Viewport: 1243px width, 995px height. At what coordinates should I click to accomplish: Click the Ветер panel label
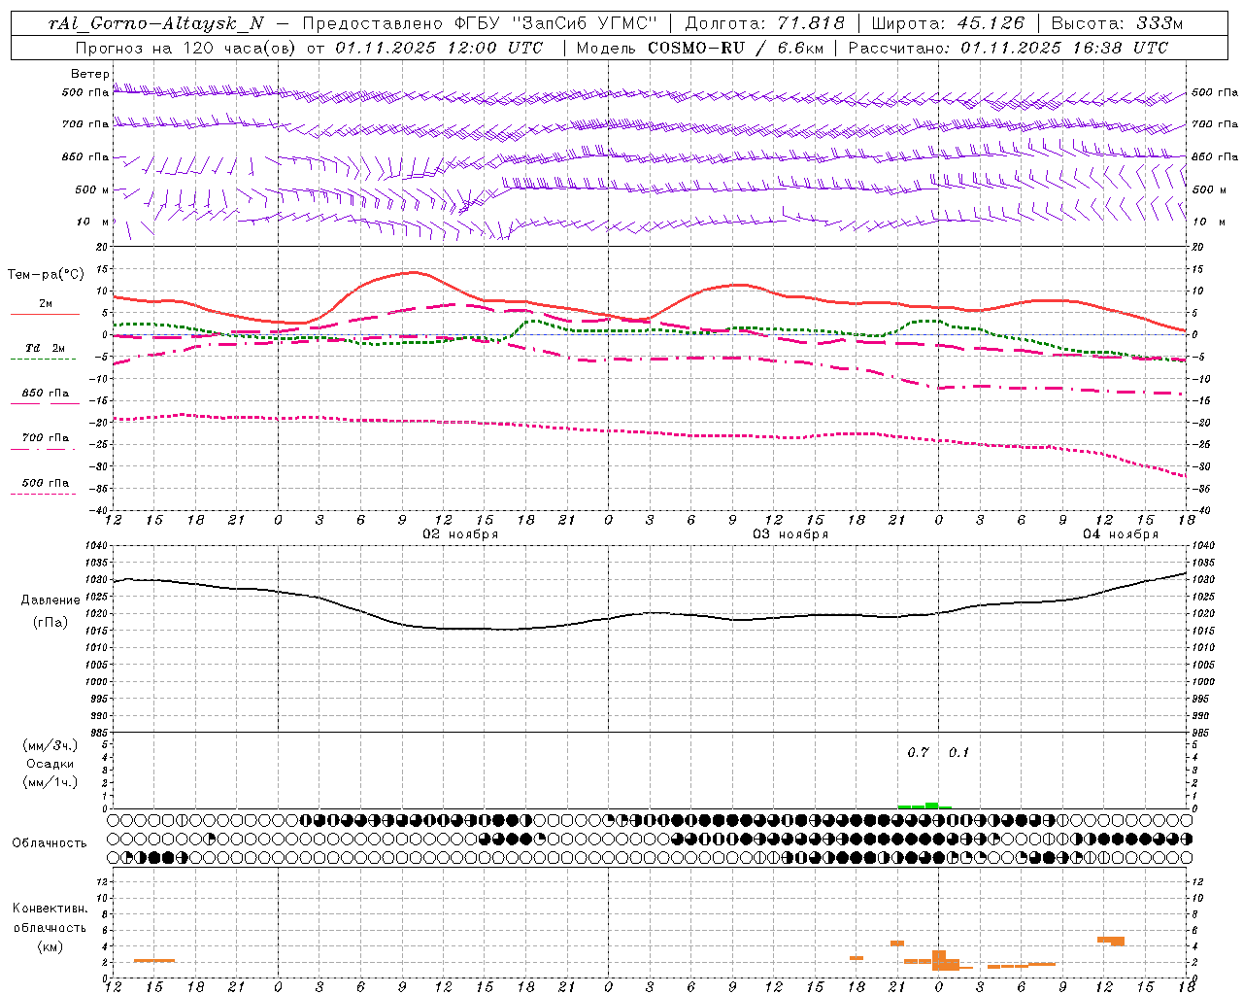90,74
